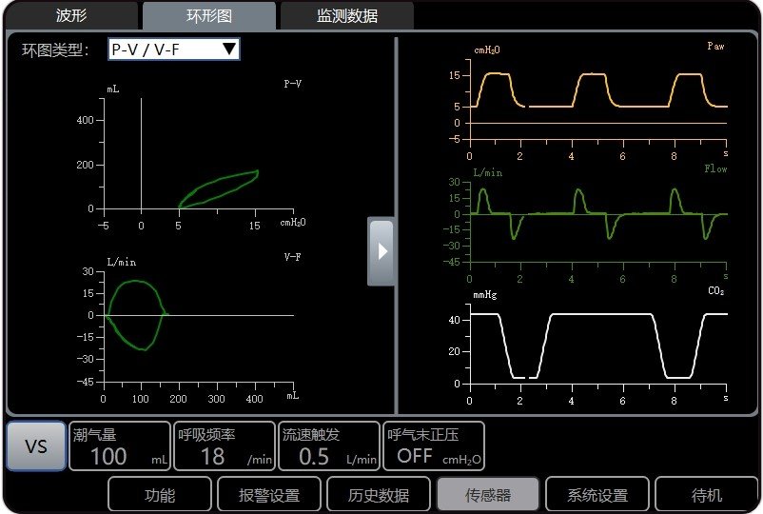The image size is (763, 514).
Task: Adjust the 潮气量 100 mL setting
Action: (120, 446)
